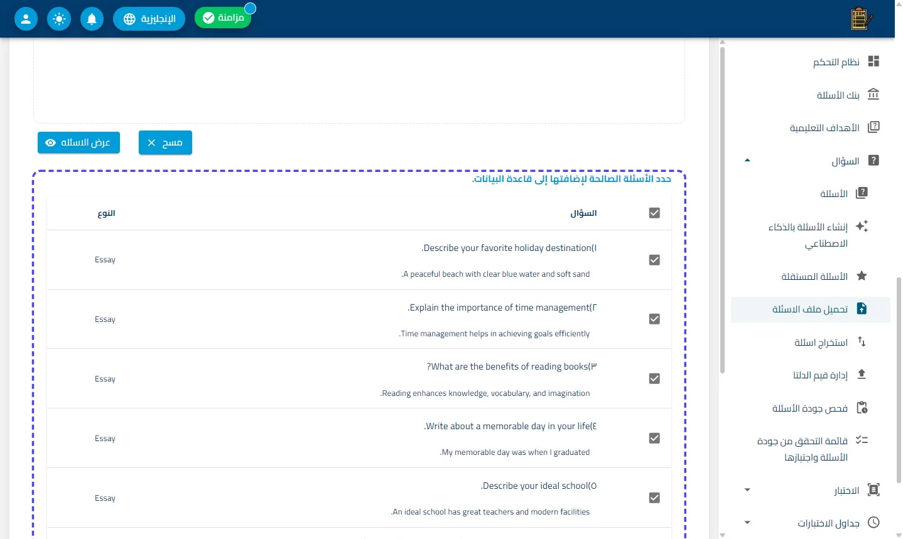Open the notifications bell

click(92, 19)
